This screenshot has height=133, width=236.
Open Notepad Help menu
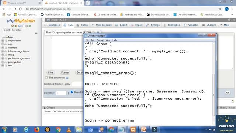point(115,40)
